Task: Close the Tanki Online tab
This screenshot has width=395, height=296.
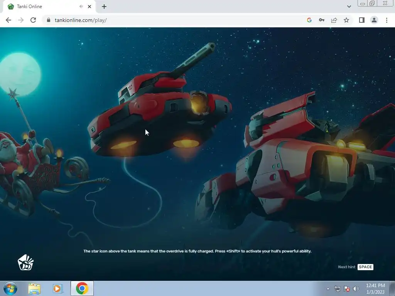Action: [89, 7]
